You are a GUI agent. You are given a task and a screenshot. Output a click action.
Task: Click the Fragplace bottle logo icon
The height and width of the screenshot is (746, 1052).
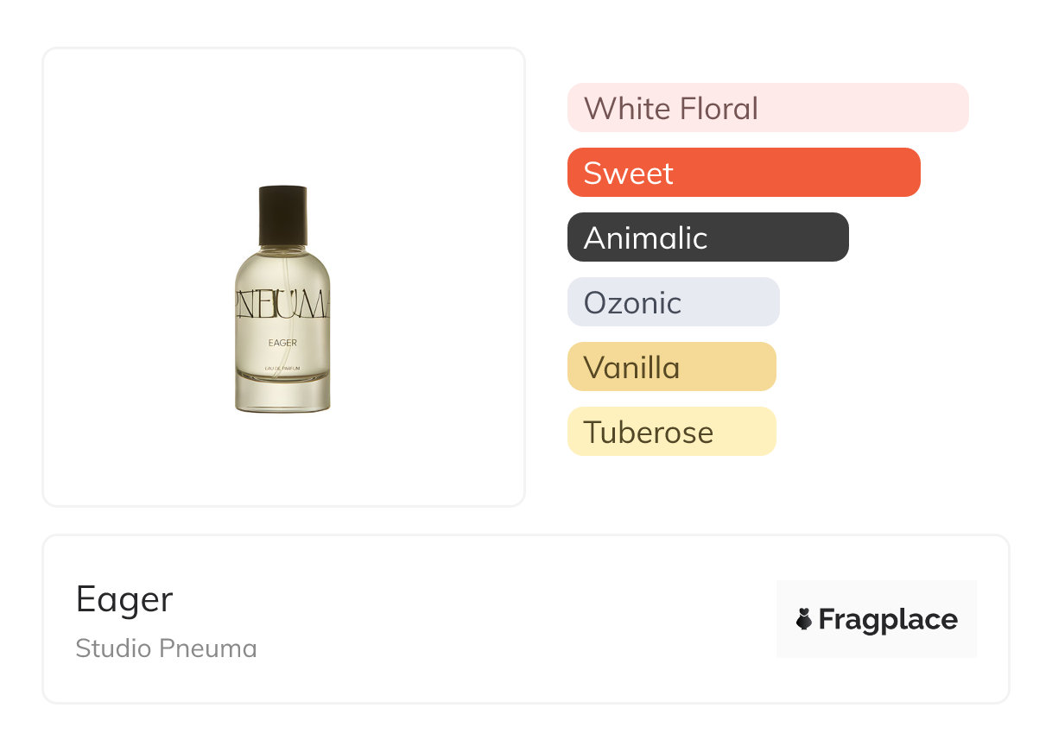coord(804,619)
